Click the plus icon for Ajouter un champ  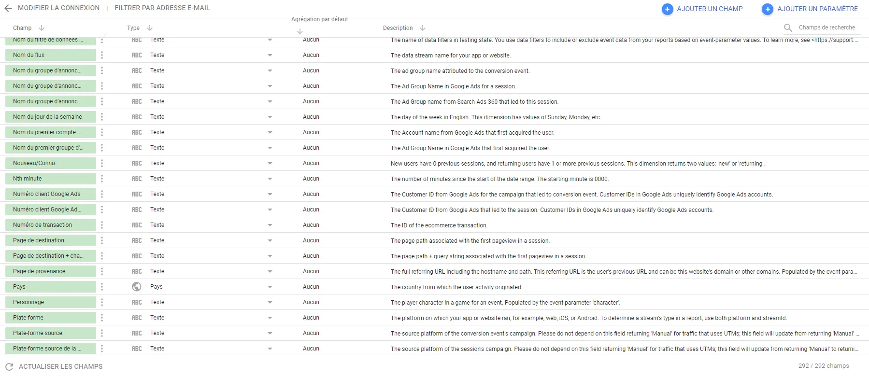coord(667,9)
